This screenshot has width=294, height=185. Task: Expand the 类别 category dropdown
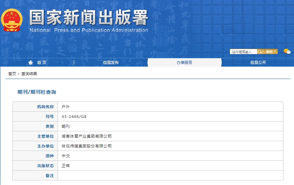[x=271, y=52]
